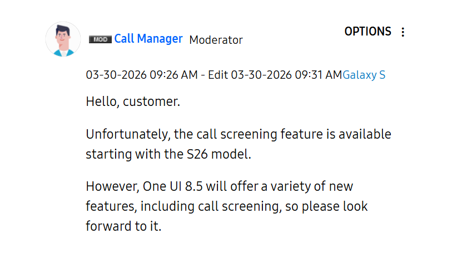Click the Moderator role label
Viewport: 452px width, 254px height.
click(216, 40)
